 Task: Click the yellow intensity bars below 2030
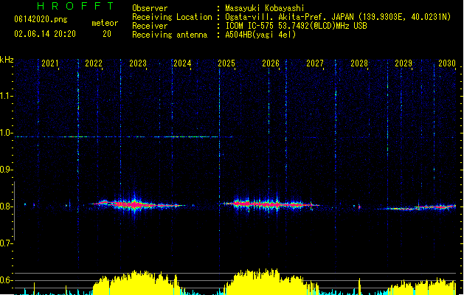tap(422, 286)
